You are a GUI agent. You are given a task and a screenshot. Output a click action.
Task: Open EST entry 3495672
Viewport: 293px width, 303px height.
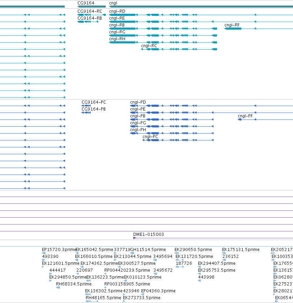click(x=163, y=270)
